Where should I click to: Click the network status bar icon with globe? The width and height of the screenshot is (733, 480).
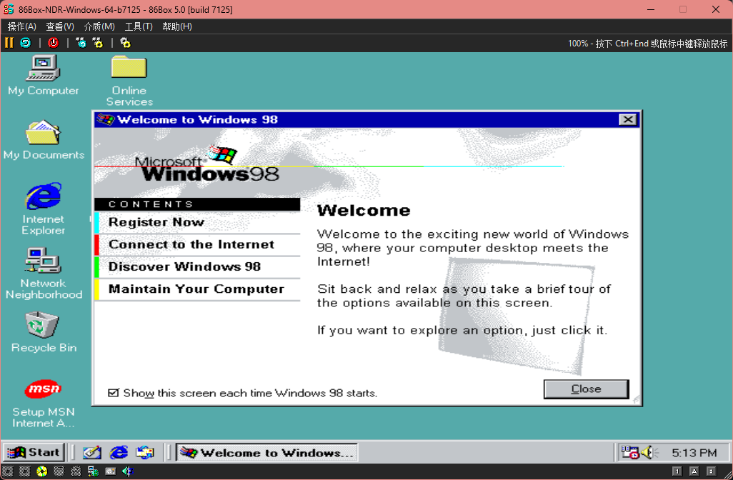point(93,471)
